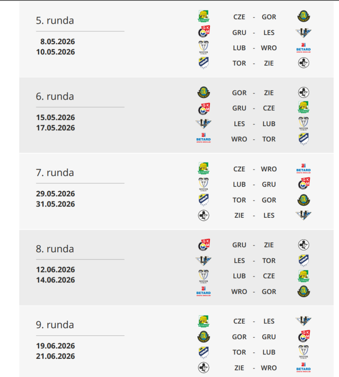Screen dimensions: 339x377
Task: Open the "5. runda" heading
Action: point(55,21)
